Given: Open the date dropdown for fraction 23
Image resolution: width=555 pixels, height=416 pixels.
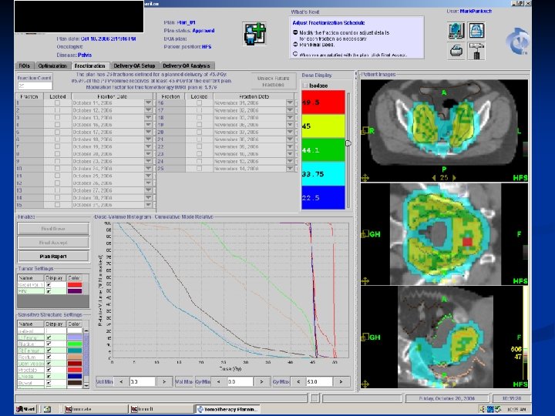Looking at the screenshot, I should click(290, 154).
